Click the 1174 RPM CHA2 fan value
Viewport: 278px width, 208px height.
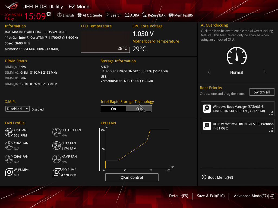[69, 149]
